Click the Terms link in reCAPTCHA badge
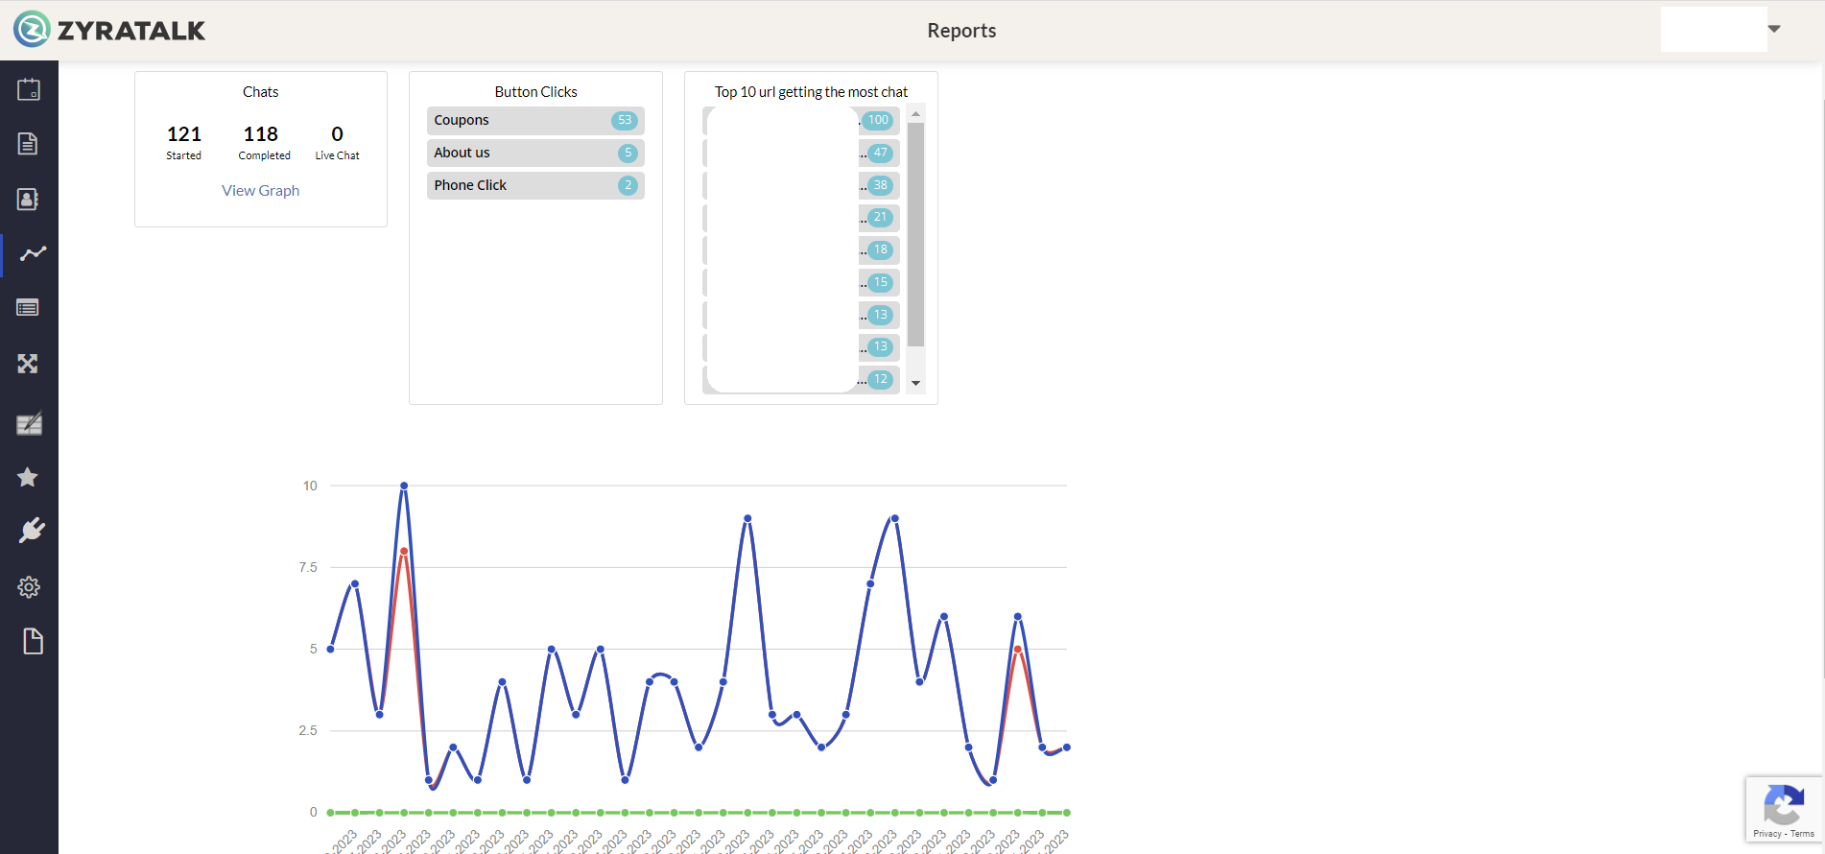 1803,834
